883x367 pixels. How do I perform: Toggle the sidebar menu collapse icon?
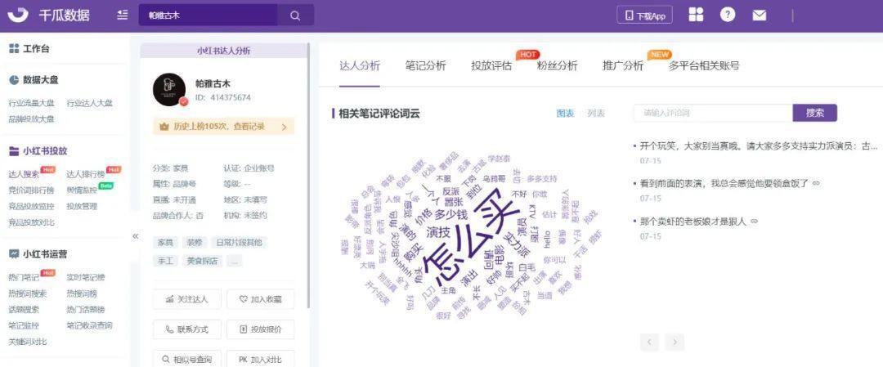click(123, 16)
